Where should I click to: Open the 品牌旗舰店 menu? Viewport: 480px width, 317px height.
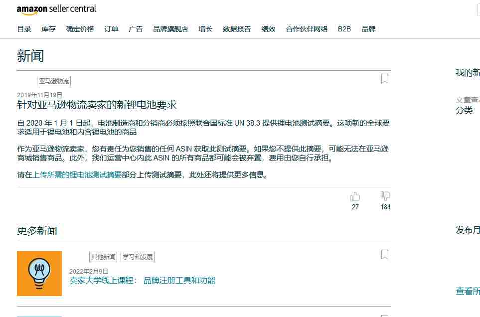coord(170,29)
